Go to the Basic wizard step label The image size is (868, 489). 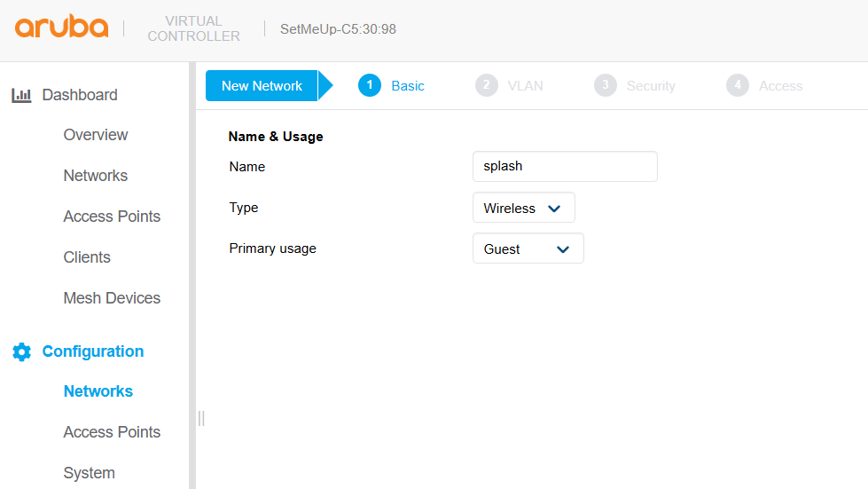[x=408, y=86]
